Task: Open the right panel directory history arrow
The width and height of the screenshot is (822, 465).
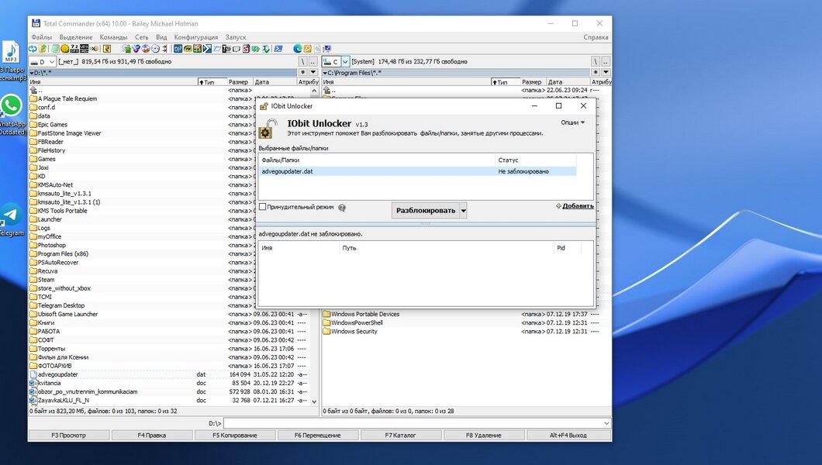Action: (x=606, y=72)
